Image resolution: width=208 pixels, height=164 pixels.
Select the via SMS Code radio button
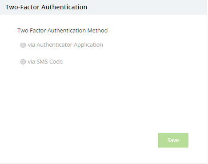(x=23, y=62)
